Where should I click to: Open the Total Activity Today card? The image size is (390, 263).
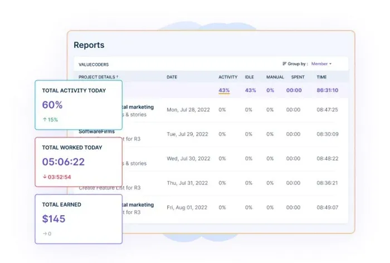coord(79,105)
